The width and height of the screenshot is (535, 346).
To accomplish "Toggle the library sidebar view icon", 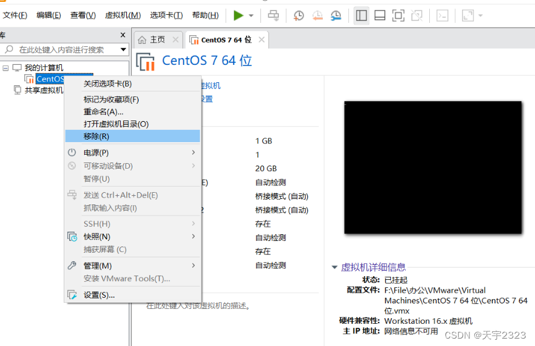I will (x=361, y=15).
